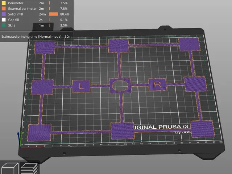Viewport: 232px width, 174px height.
Task: Select the Gap fill legend label
Action: pos(13,20)
